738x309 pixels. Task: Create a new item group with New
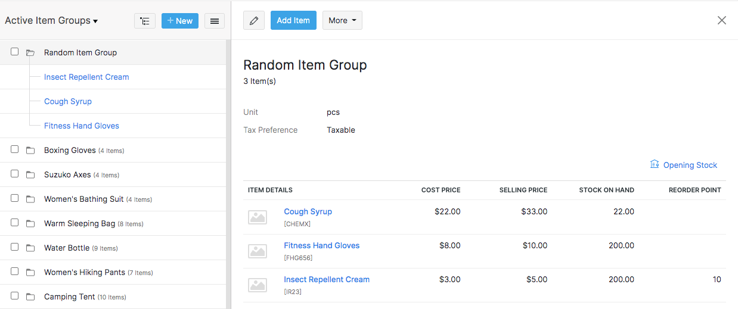click(180, 21)
